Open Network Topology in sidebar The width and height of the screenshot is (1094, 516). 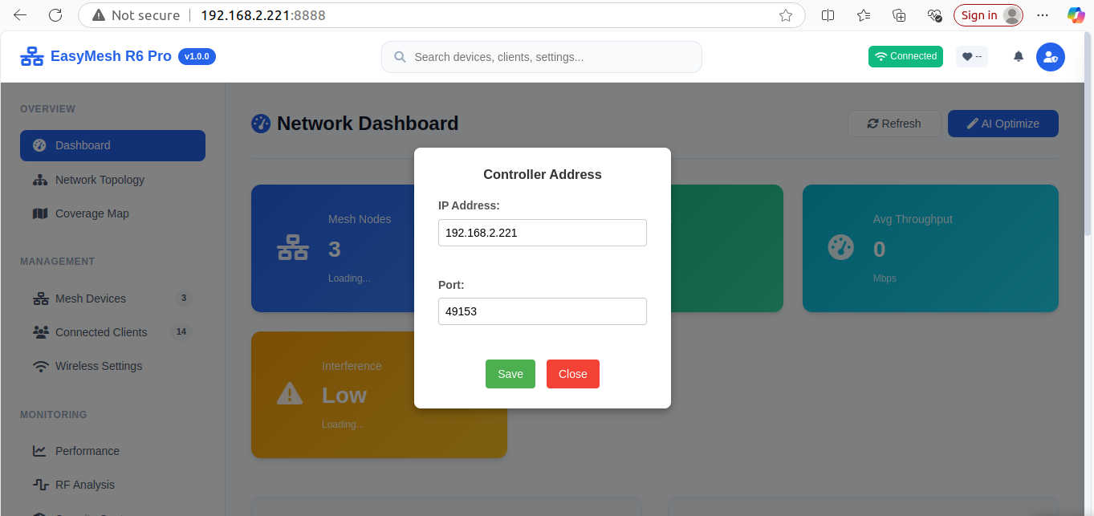pyautogui.click(x=100, y=180)
